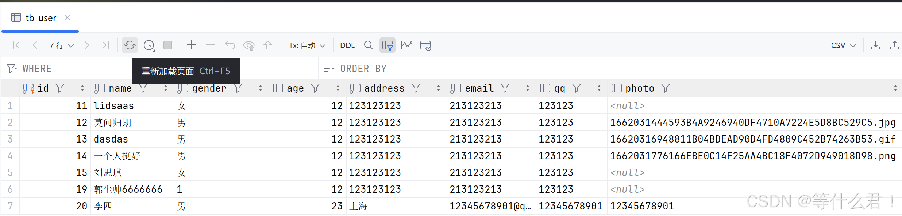Click the WHERE filter field
Screen dimensions: 902x216
[x=160, y=68]
